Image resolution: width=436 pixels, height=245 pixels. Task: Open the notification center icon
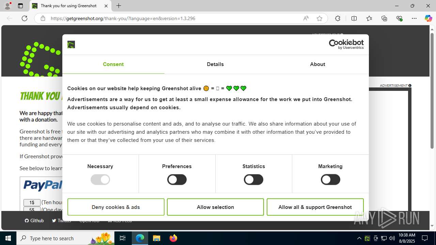point(425,238)
